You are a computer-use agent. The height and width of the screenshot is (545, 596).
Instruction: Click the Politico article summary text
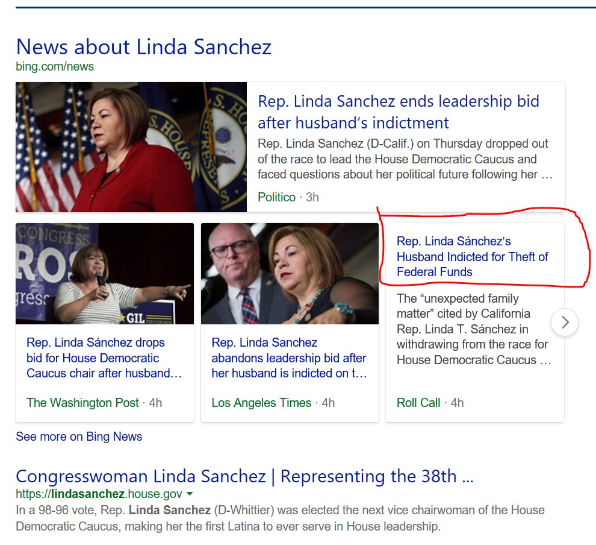405,160
